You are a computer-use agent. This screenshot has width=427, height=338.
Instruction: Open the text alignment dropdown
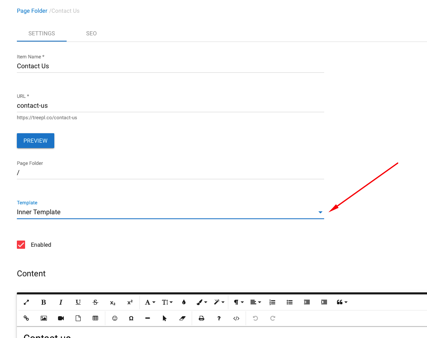(255, 302)
